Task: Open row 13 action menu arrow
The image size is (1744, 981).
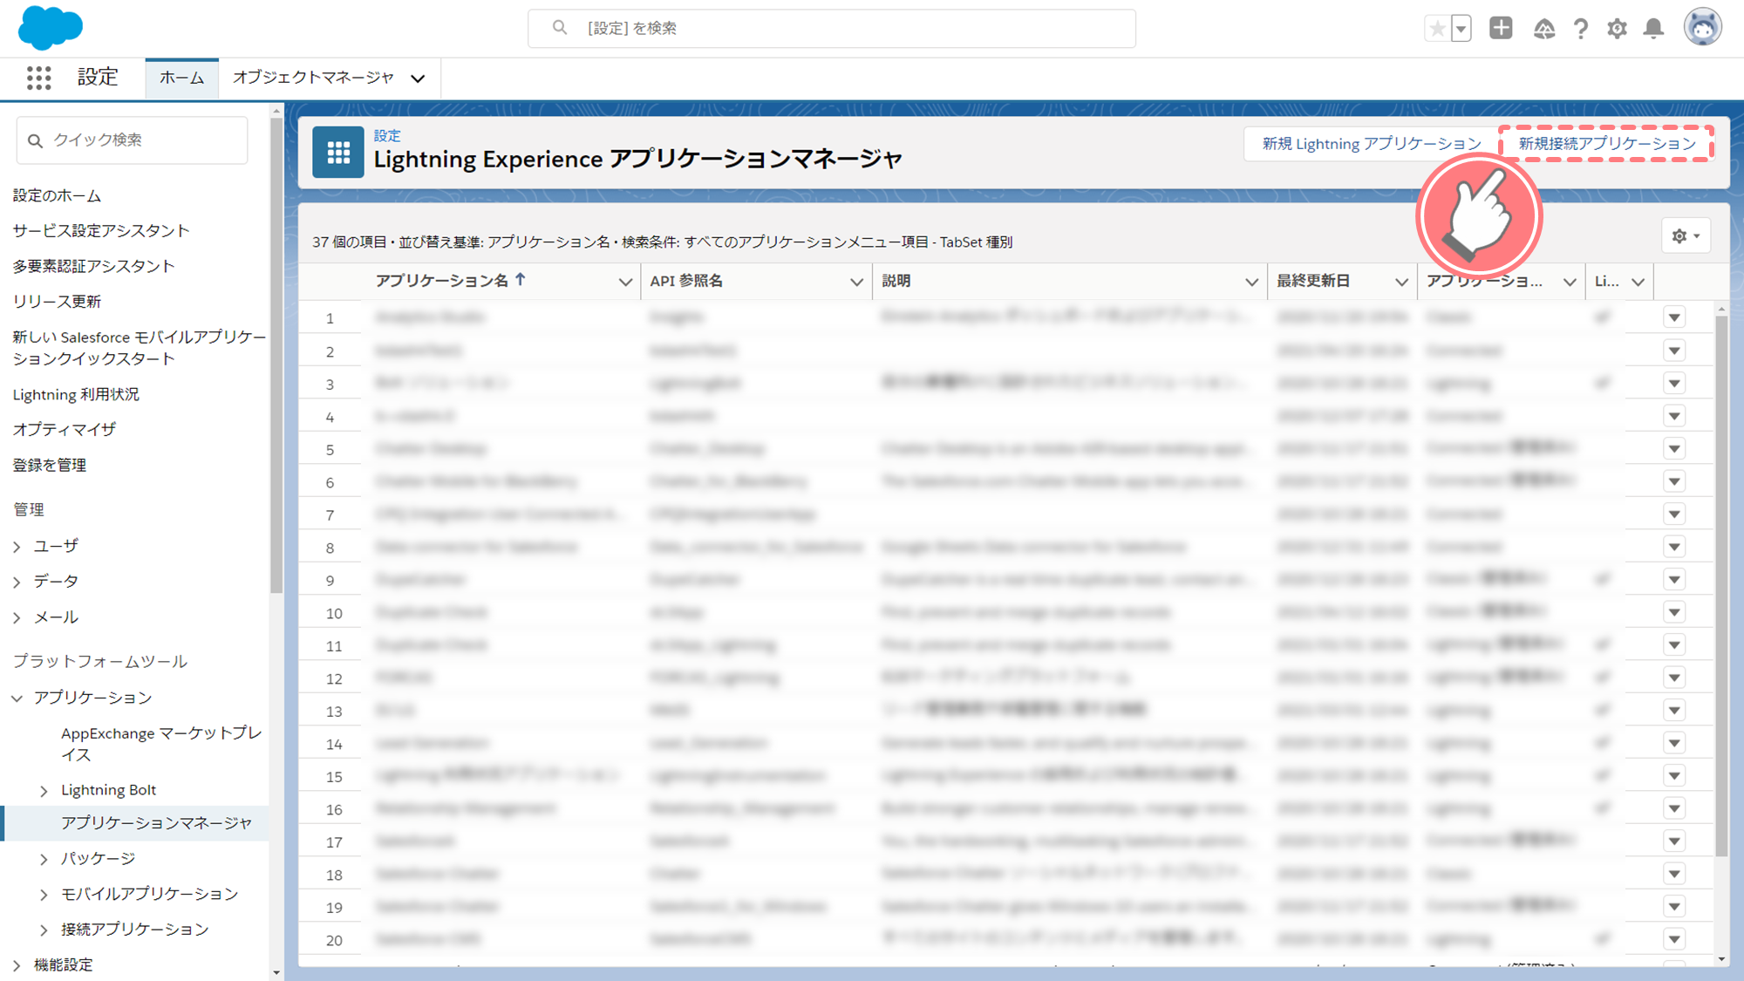Action: point(1673,710)
